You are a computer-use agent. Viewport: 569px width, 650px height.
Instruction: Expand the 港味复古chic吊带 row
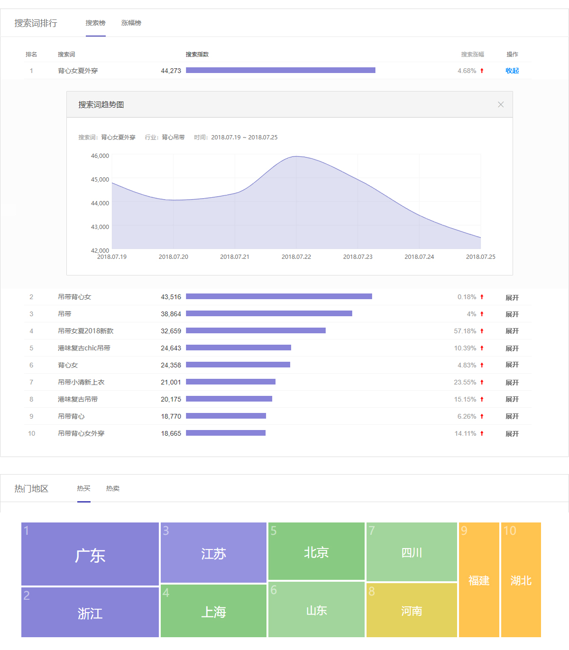[x=512, y=348]
